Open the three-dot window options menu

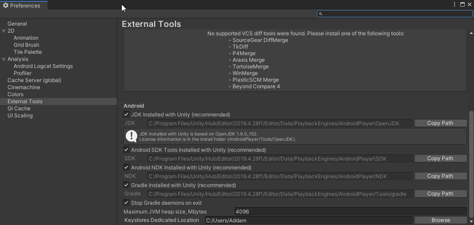click(x=455, y=4)
